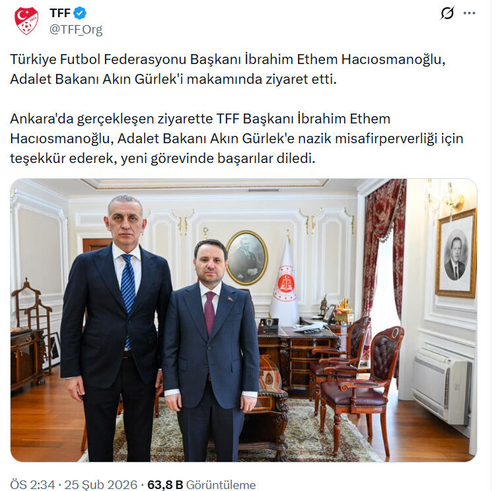The image size is (498, 491).
Task: Click the paragraph beginning Ankara'da gerçekleşen
Action: (x=236, y=139)
